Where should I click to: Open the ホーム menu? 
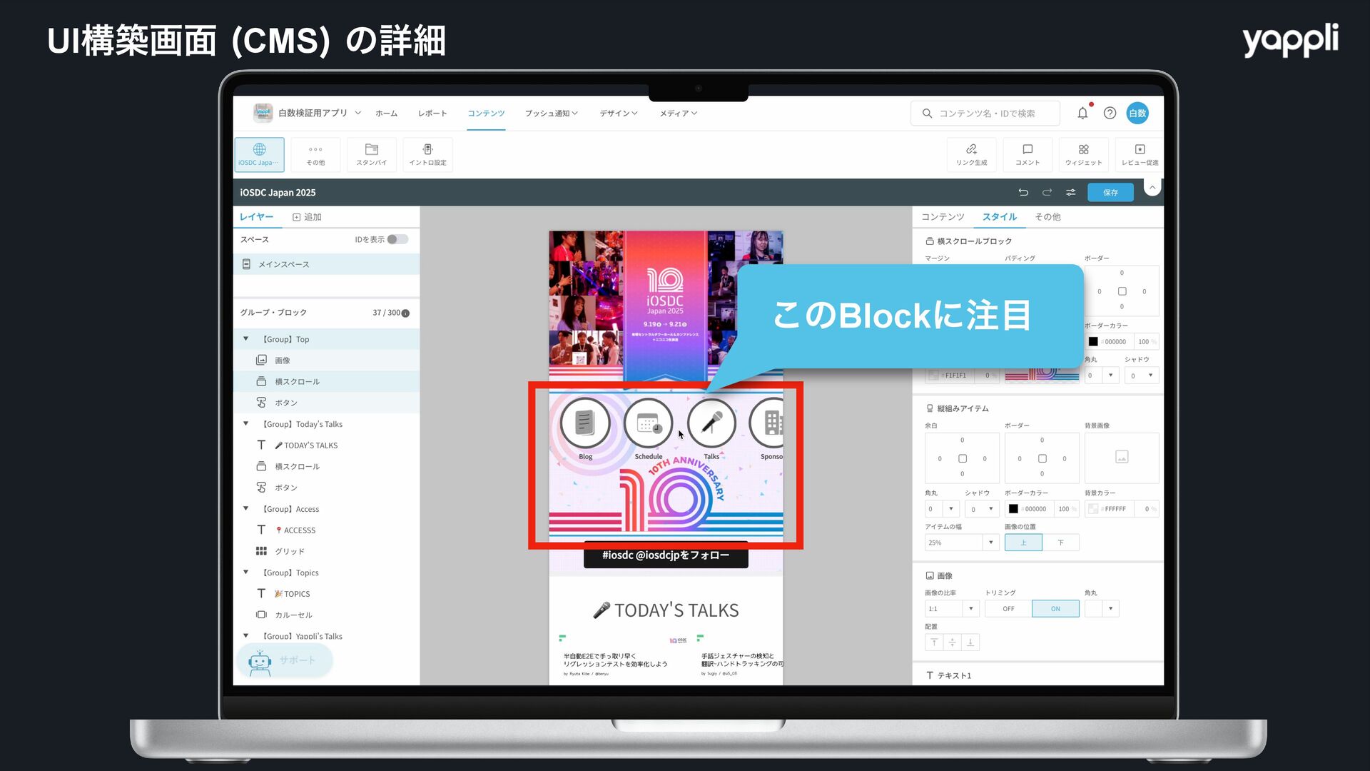(x=386, y=113)
